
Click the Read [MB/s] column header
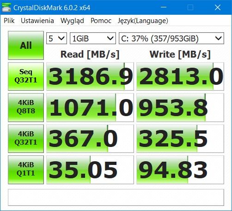pos(90,54)
